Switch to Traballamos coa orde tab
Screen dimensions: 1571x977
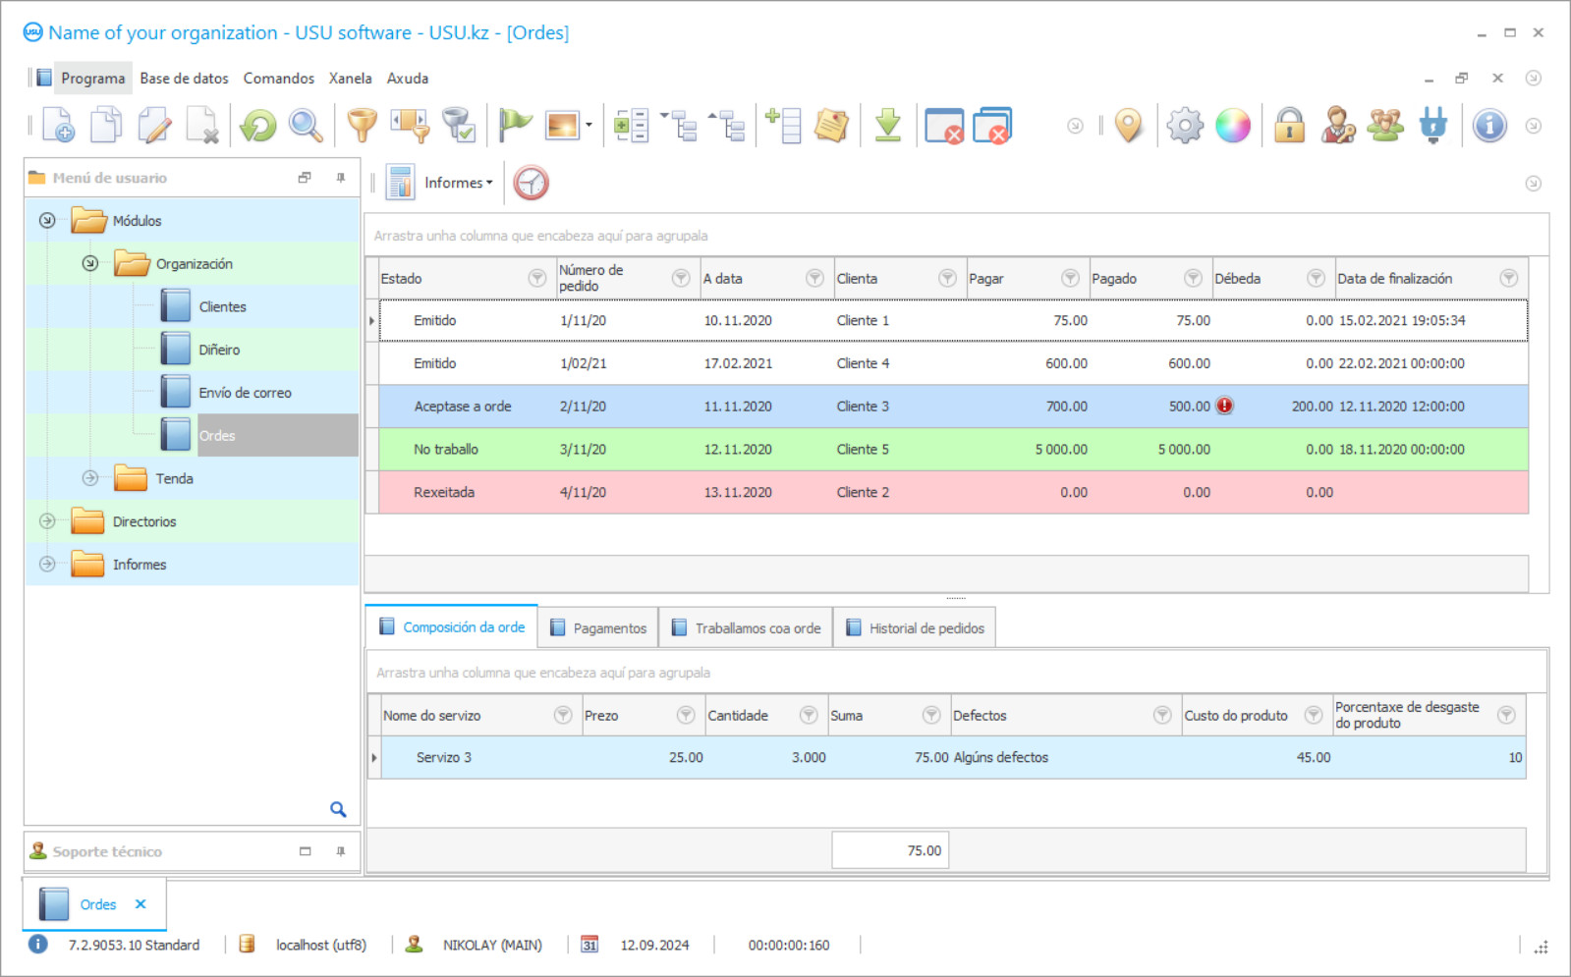[x=746, y=628]
